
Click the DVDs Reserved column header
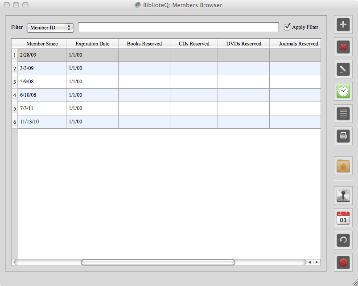click(x=243, y=44)
